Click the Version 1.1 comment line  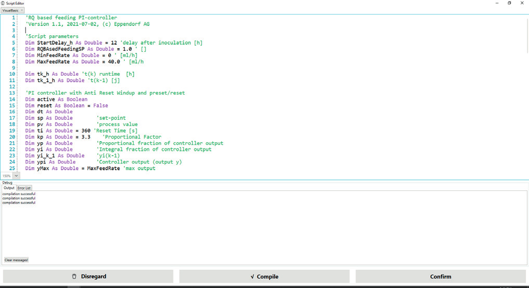point(87,24)
